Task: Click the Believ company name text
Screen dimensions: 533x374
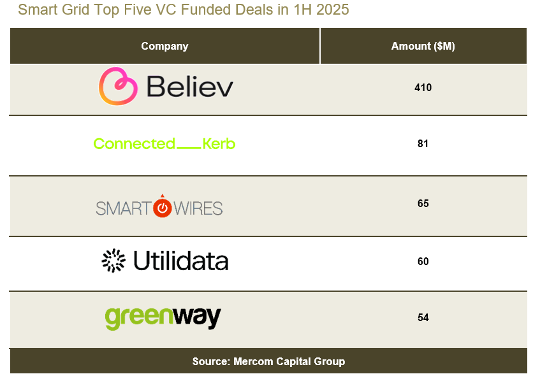Action: [x=190, y=86]
